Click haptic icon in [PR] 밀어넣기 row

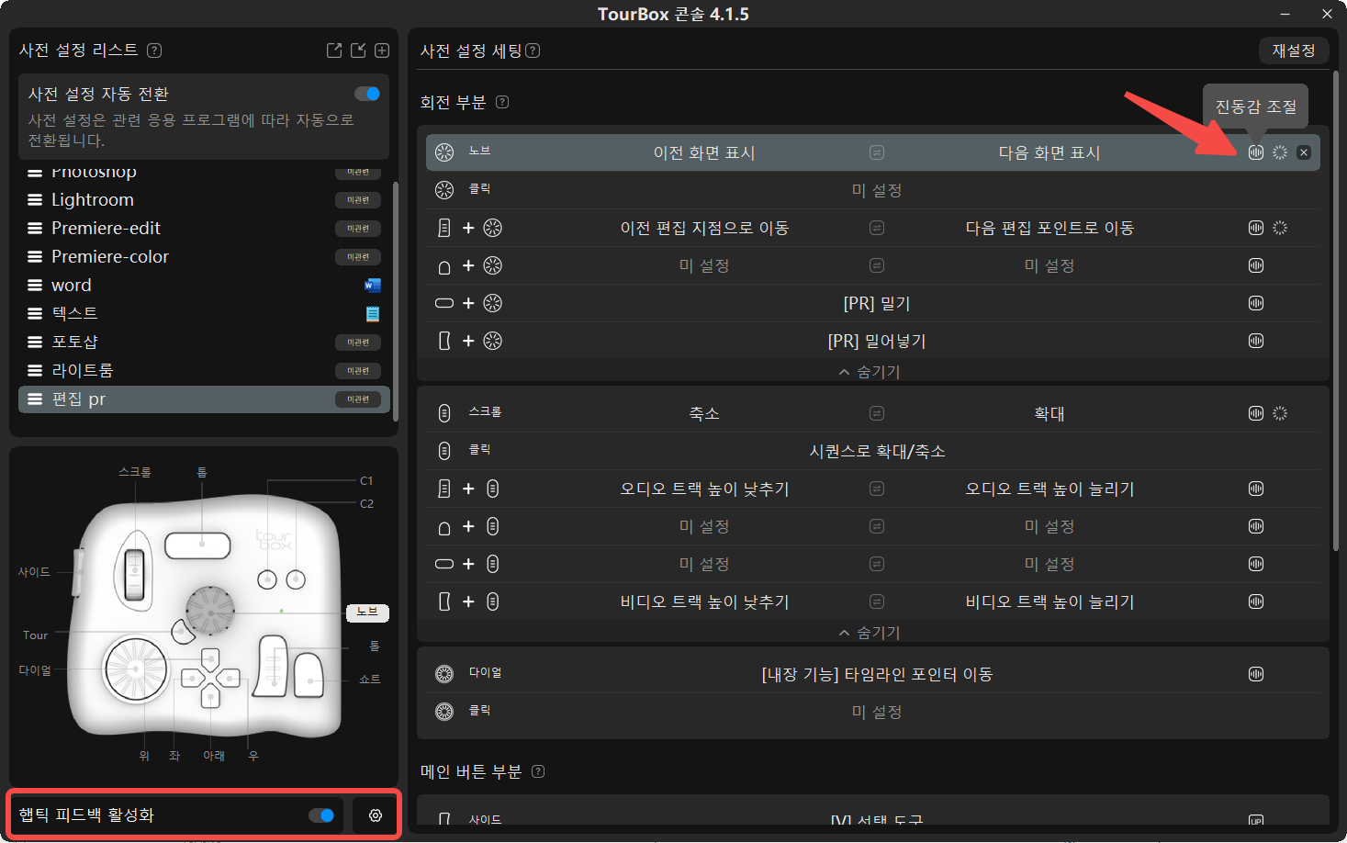click(x=1256, y=341)
